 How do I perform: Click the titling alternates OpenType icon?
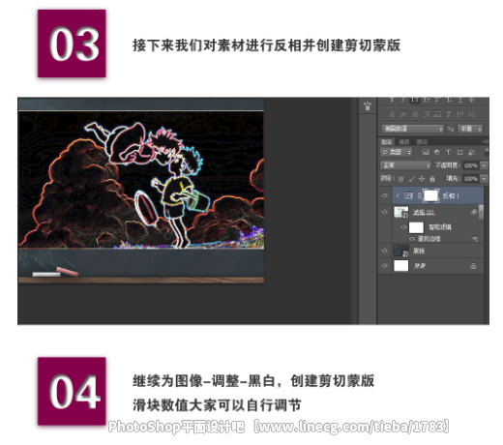point(449,114)
